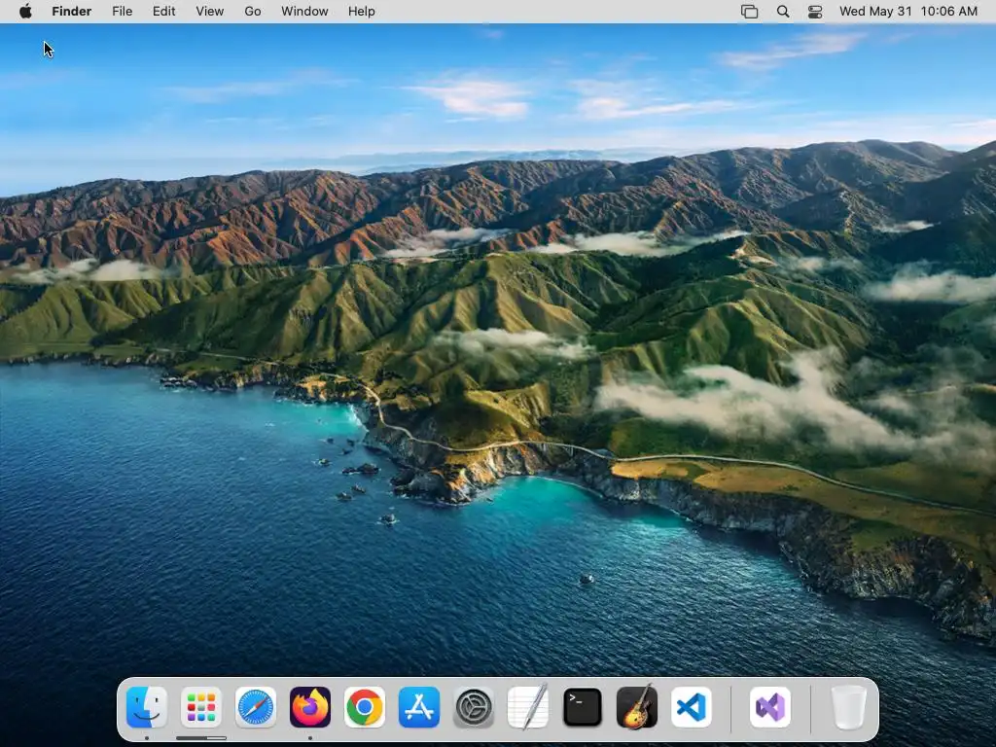Click the screen mirroring menu bar icon

750,12
